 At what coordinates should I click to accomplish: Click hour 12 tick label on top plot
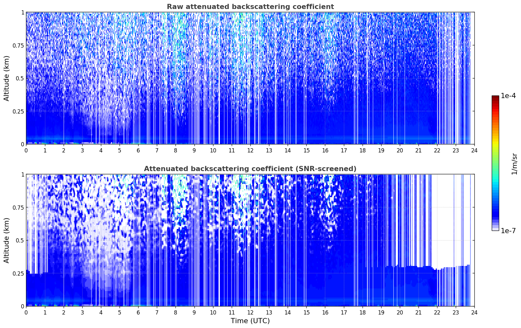(x=250, y=150)
